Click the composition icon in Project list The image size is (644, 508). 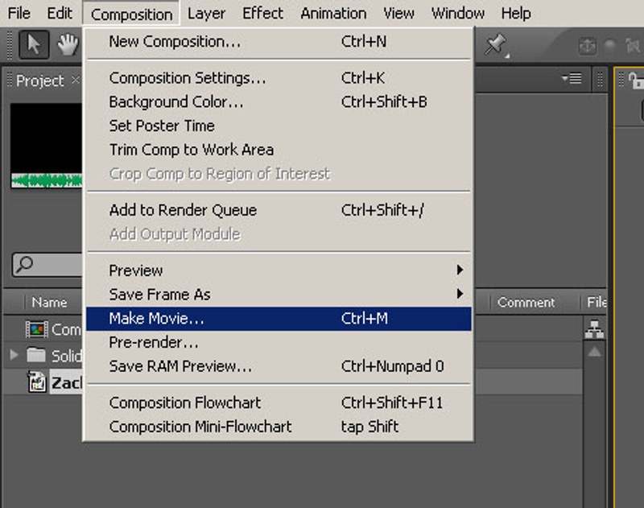[x=37, y=328]
